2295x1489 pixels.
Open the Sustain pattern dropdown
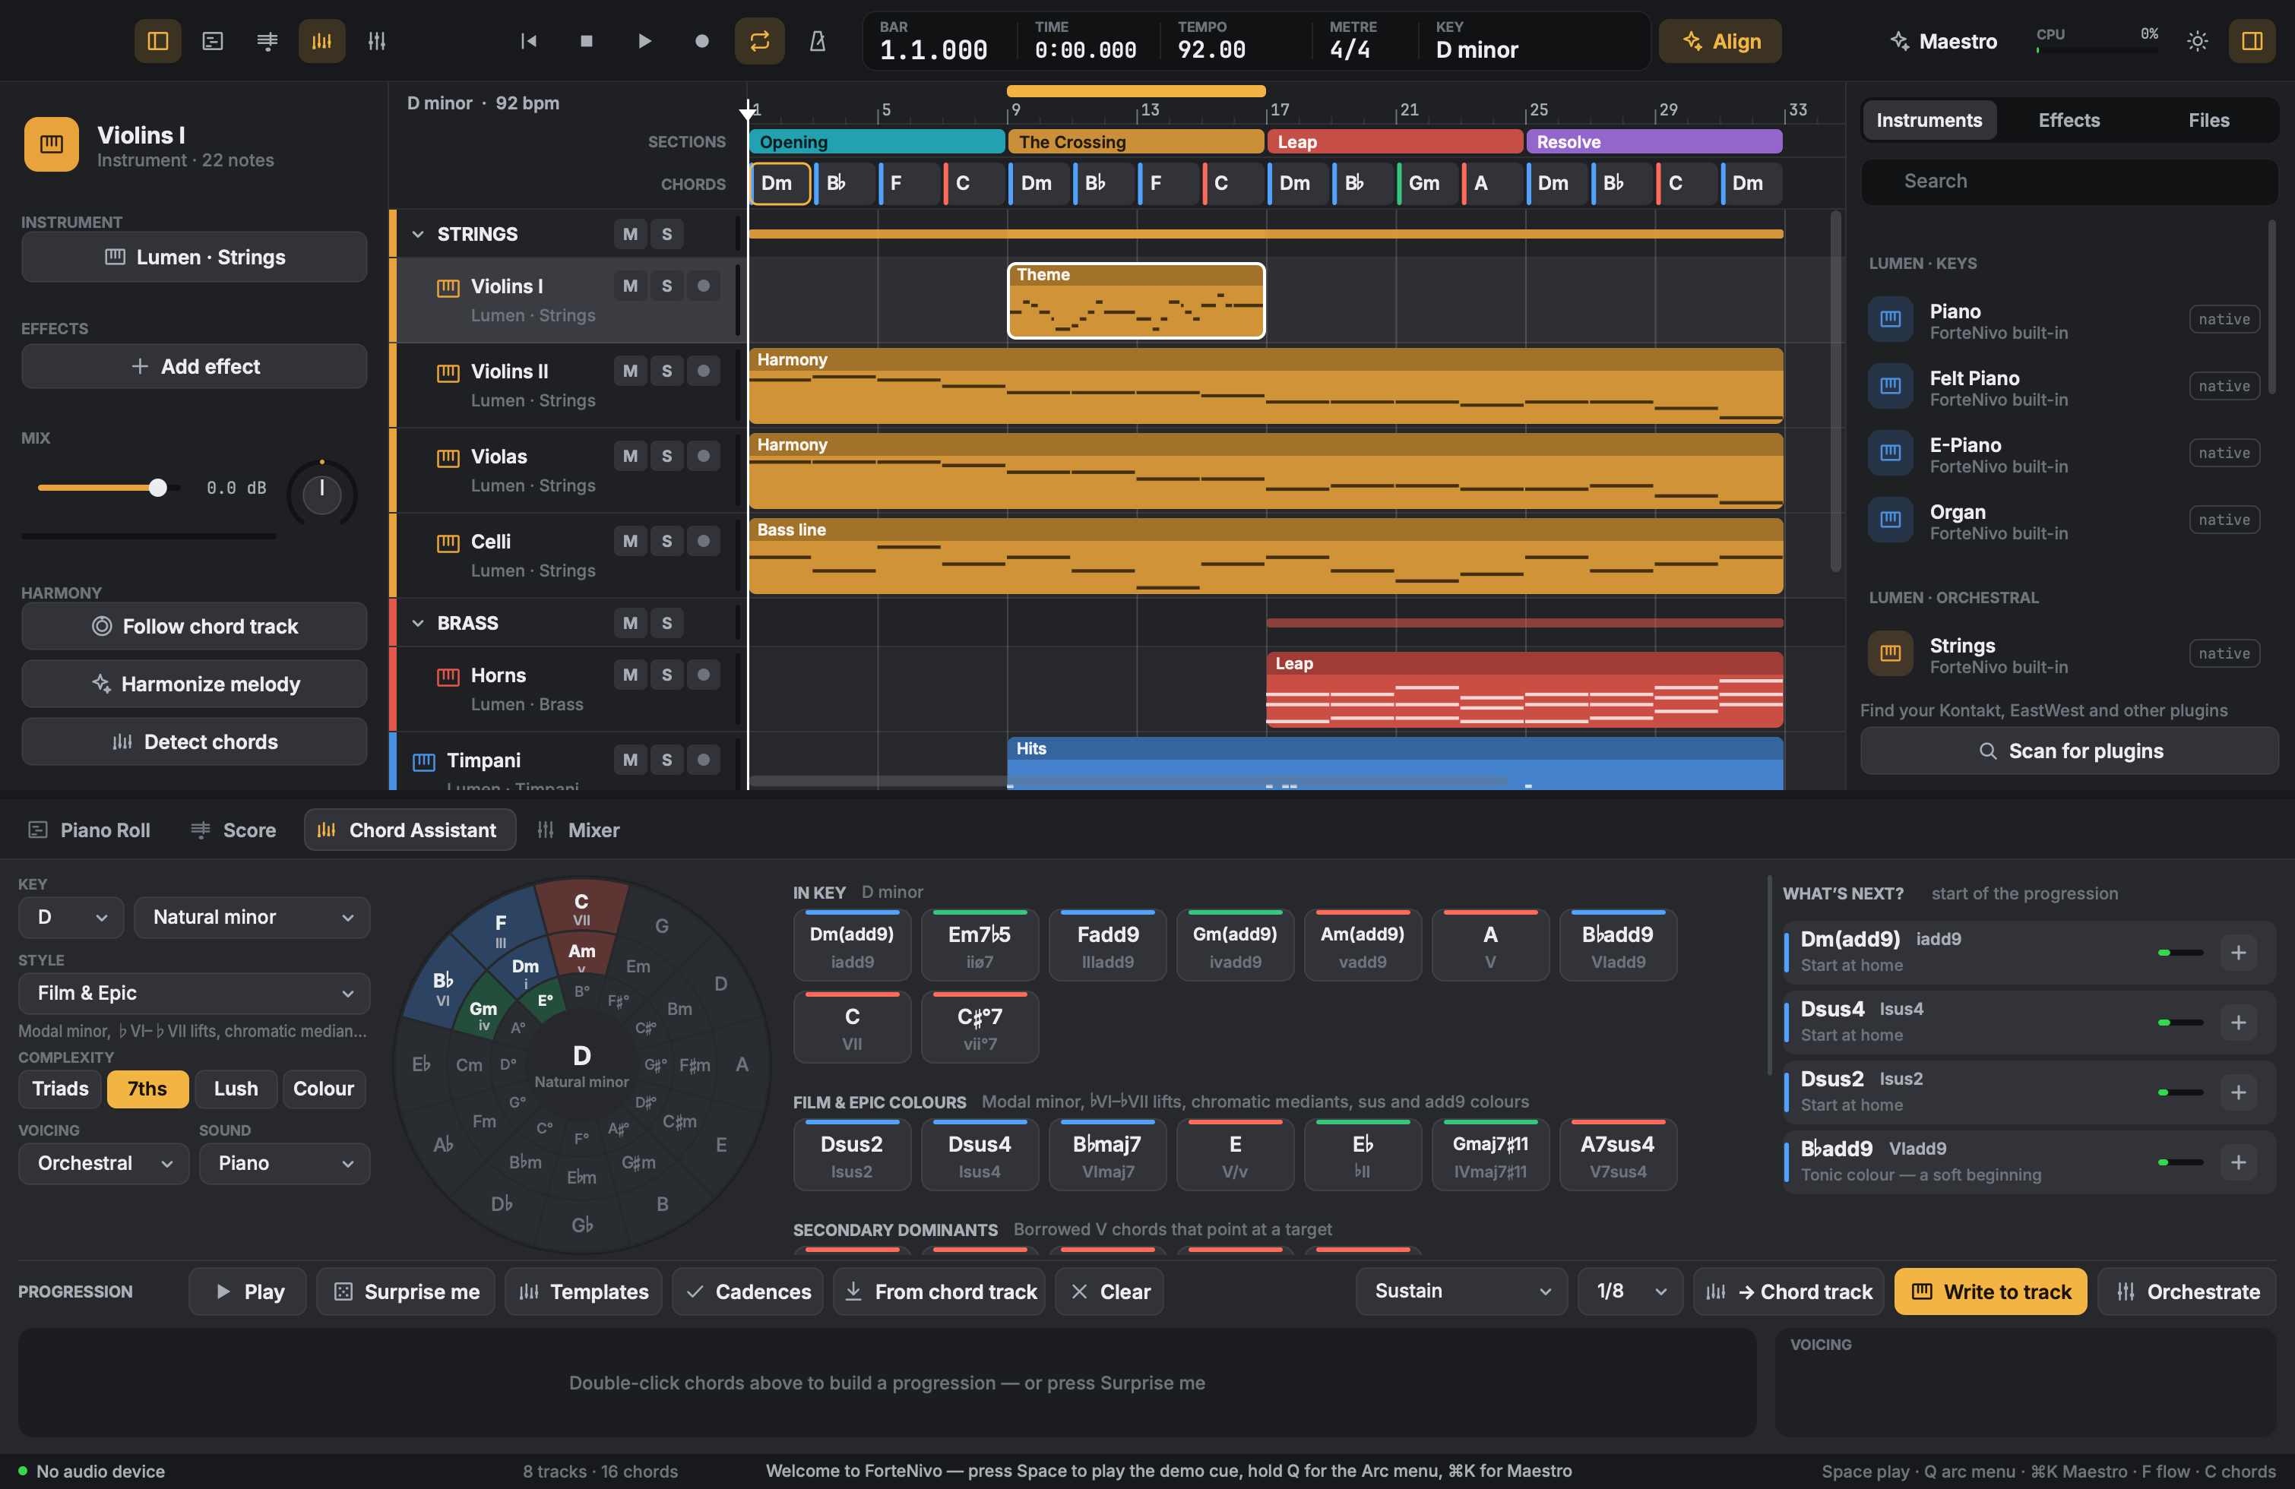(x=1463, y=1291)
